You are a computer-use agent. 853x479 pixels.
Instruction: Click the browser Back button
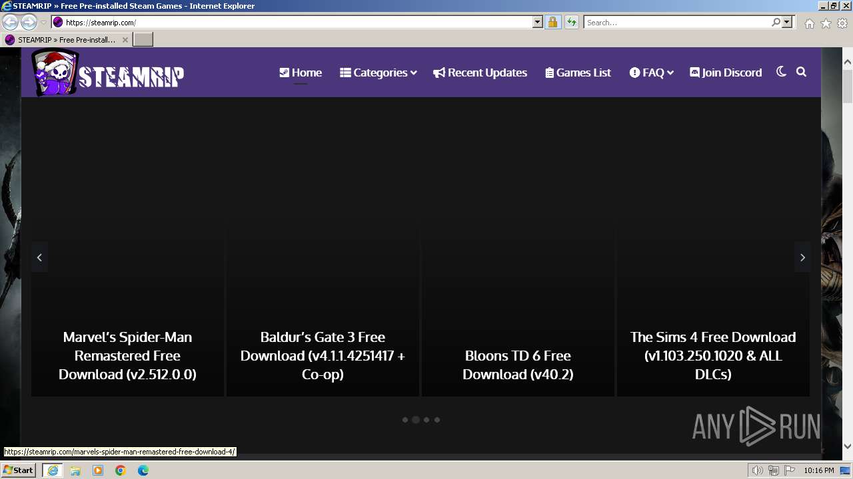(11, 23)
